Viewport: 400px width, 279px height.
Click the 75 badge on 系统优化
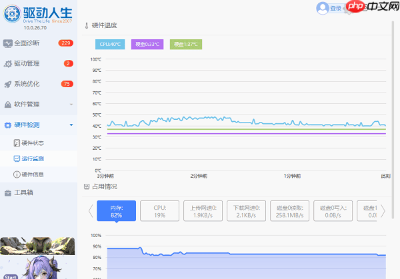(x=67, y=84)
